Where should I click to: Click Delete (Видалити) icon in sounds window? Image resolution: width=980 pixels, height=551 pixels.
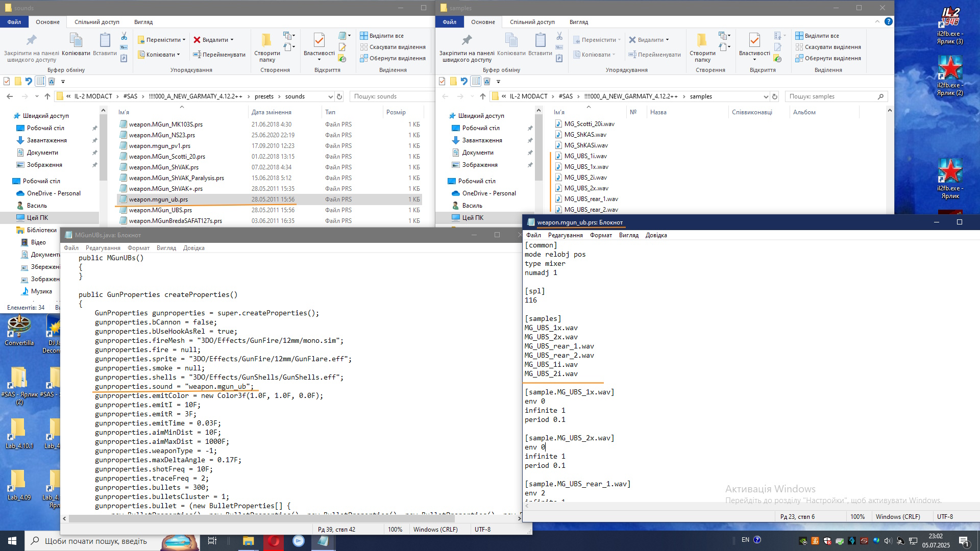[198, 40]
